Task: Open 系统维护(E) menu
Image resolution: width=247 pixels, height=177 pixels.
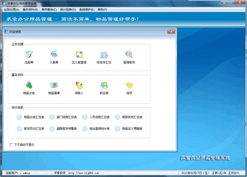Action: [x=87, y=10]
